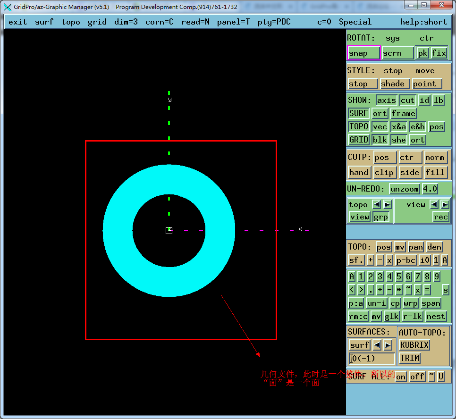Open the Special menu
This screenshot has height=419, width=456.
pos(355,22)
